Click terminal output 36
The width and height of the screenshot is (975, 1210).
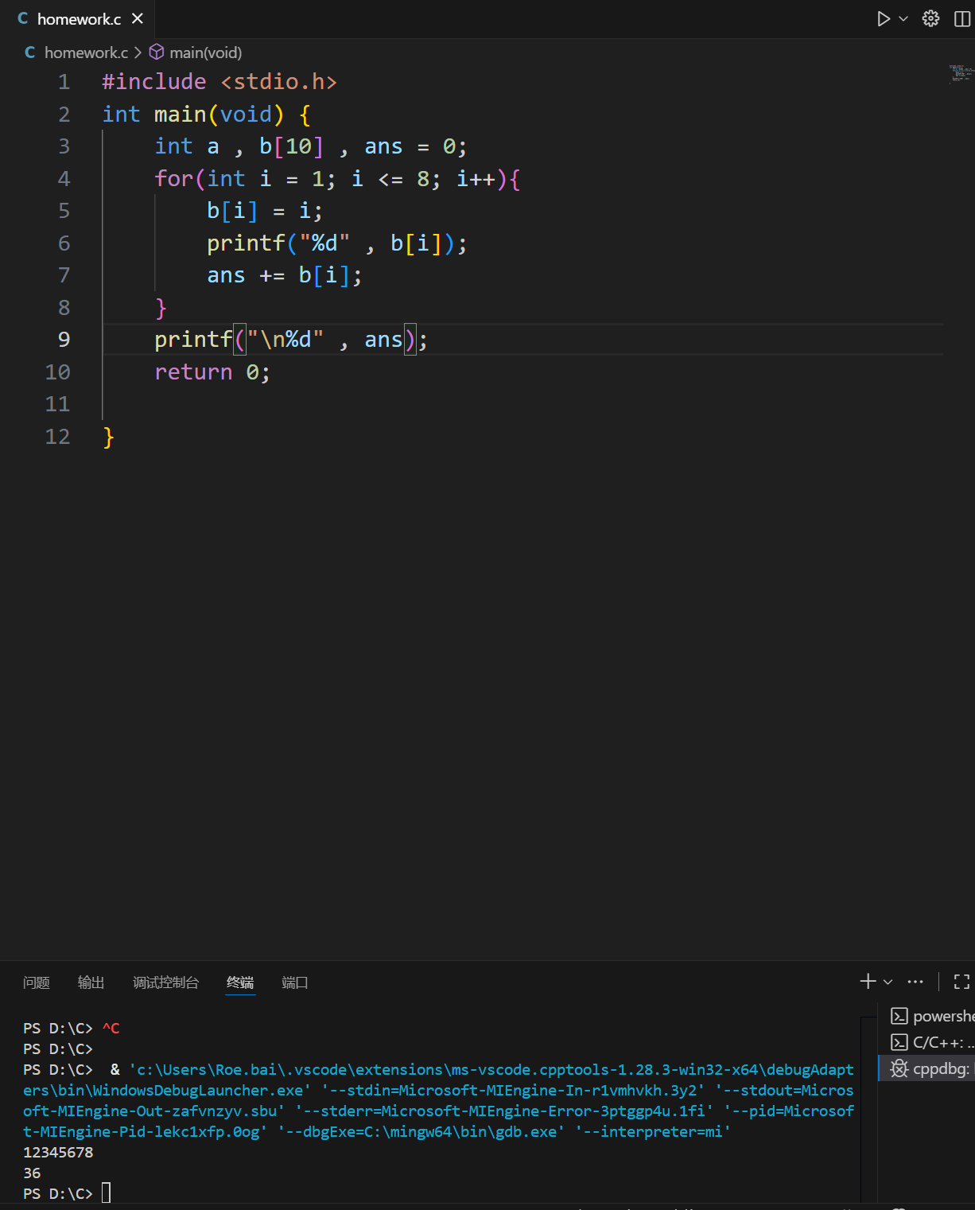coord(32,1173)
